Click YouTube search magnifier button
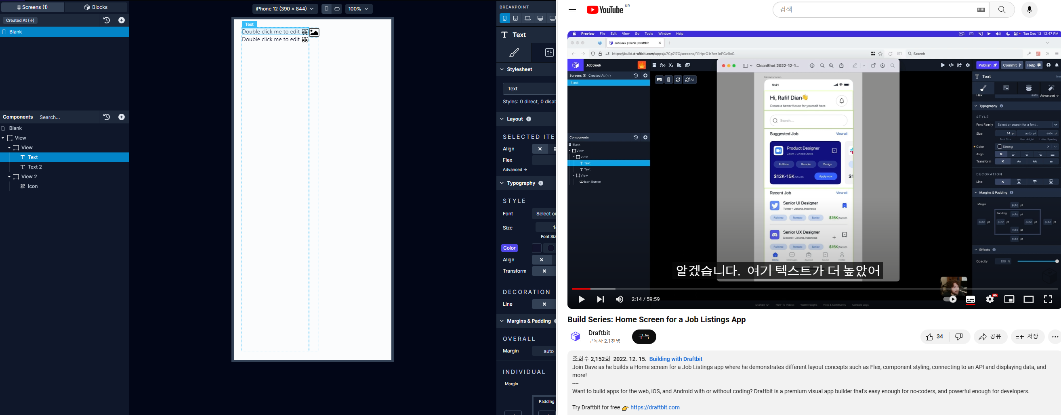The image size is (1061, 415). click(x=1002, y=10)
